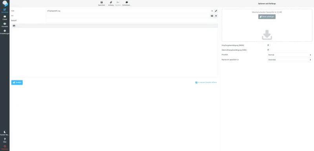This screenshot has height=151, width=314.
Task: Click the 'Maximal erlaubte Dateigröße' text
Action: tap(267, 12)
